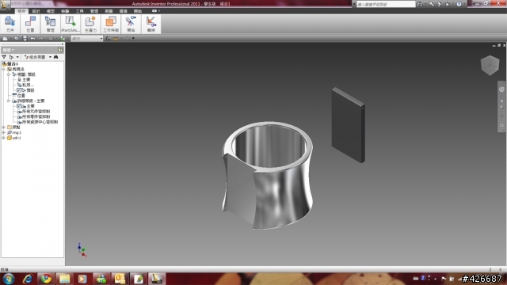Switch to the 環境 environments tab
The image size is (507, 285).
tap(124, 11)
